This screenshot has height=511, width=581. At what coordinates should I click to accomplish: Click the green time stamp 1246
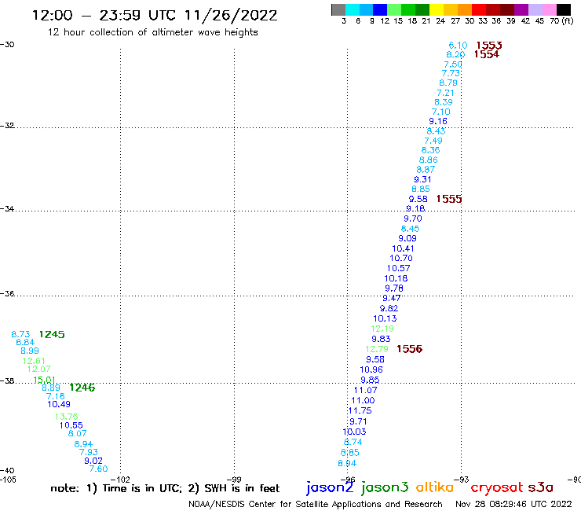(82, 388)
